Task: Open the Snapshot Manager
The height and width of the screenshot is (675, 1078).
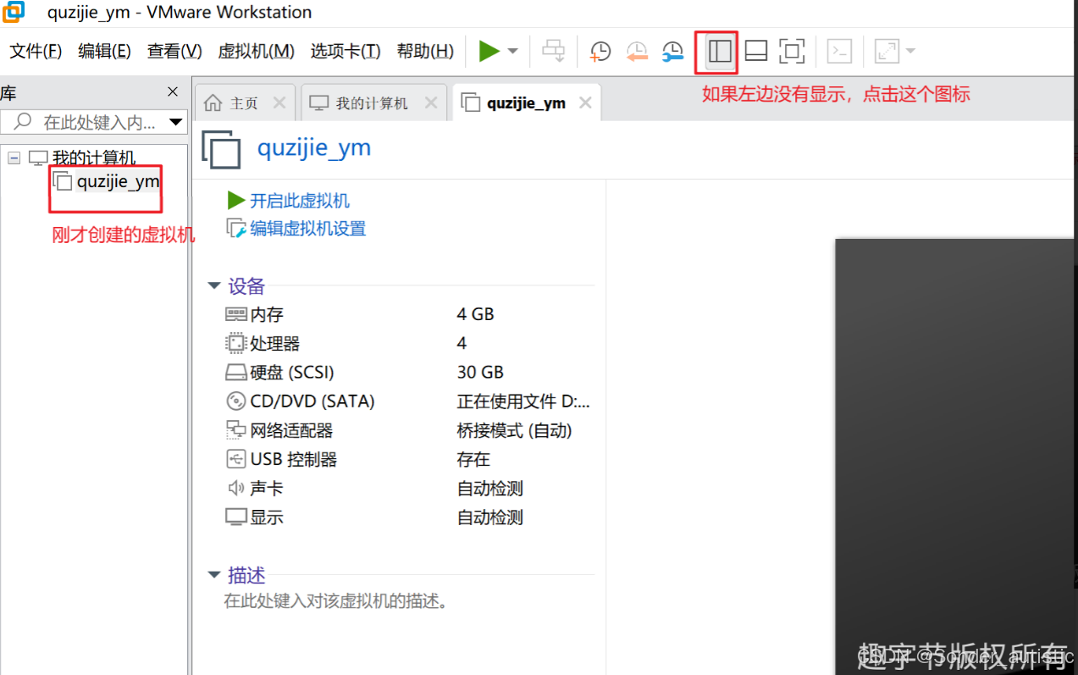Action: pos(672,52)
